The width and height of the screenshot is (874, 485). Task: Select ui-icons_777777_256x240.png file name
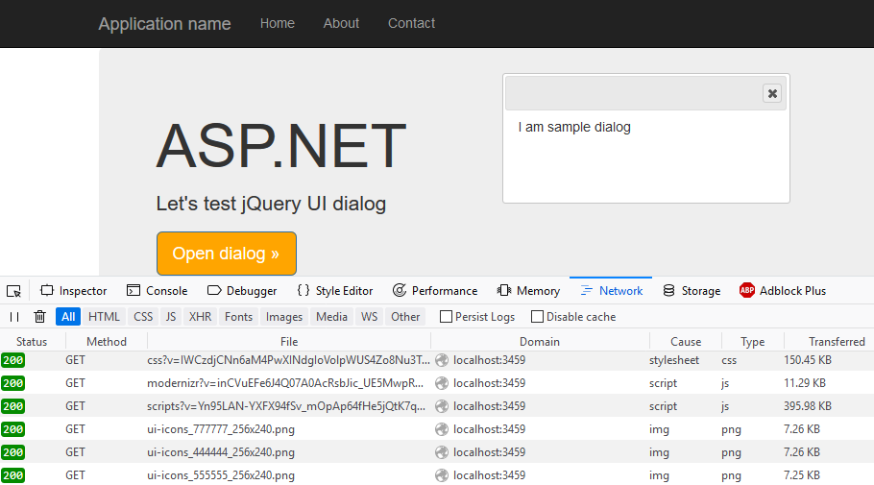pyautogui.click(x=221, y=429)
